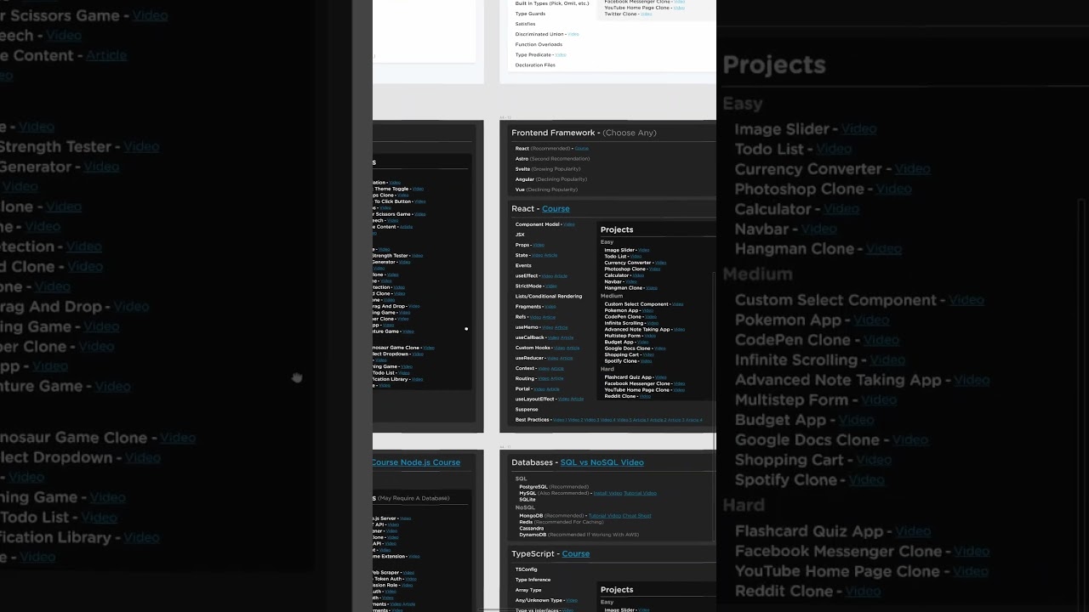Select the 'Type Inference' topic text
This screenshot has height=612, width=1089.
pos(533,580)
